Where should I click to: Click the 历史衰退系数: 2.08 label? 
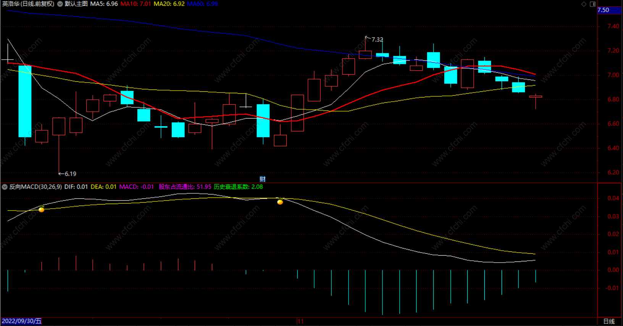[238, 187]
